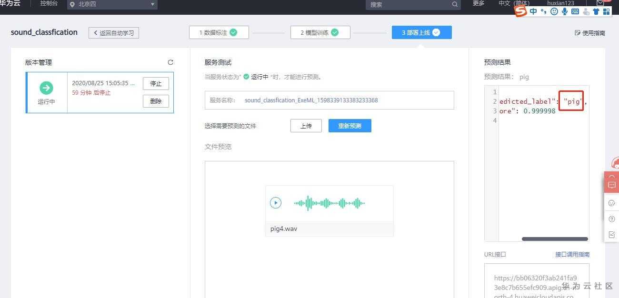
Task: Click the feedback smiley sidebar icon
Action: [612, 203]
